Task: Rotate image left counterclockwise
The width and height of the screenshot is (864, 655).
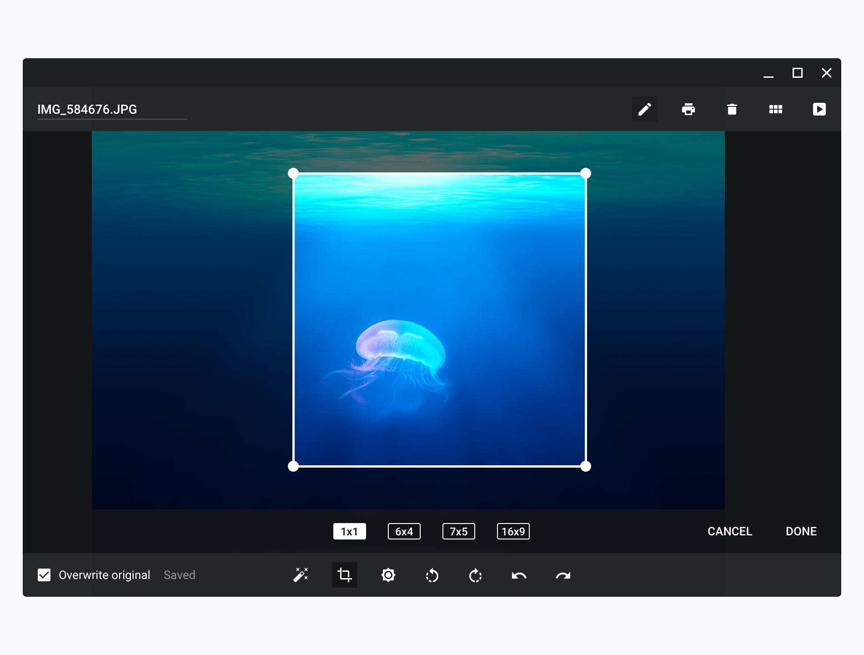Action: (432, 575)
